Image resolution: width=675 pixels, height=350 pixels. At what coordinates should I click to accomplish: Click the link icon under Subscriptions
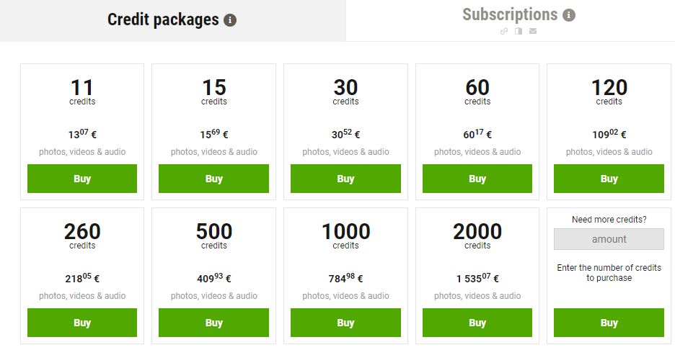[x=504, y=31]
